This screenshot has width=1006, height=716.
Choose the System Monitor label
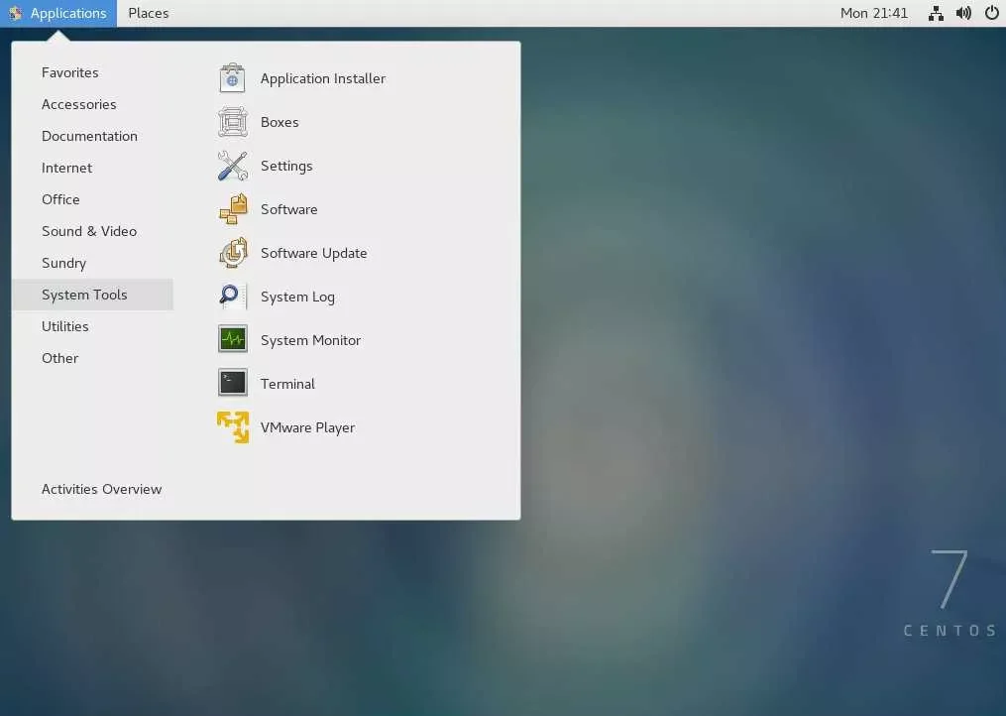[x=310, y=340]
